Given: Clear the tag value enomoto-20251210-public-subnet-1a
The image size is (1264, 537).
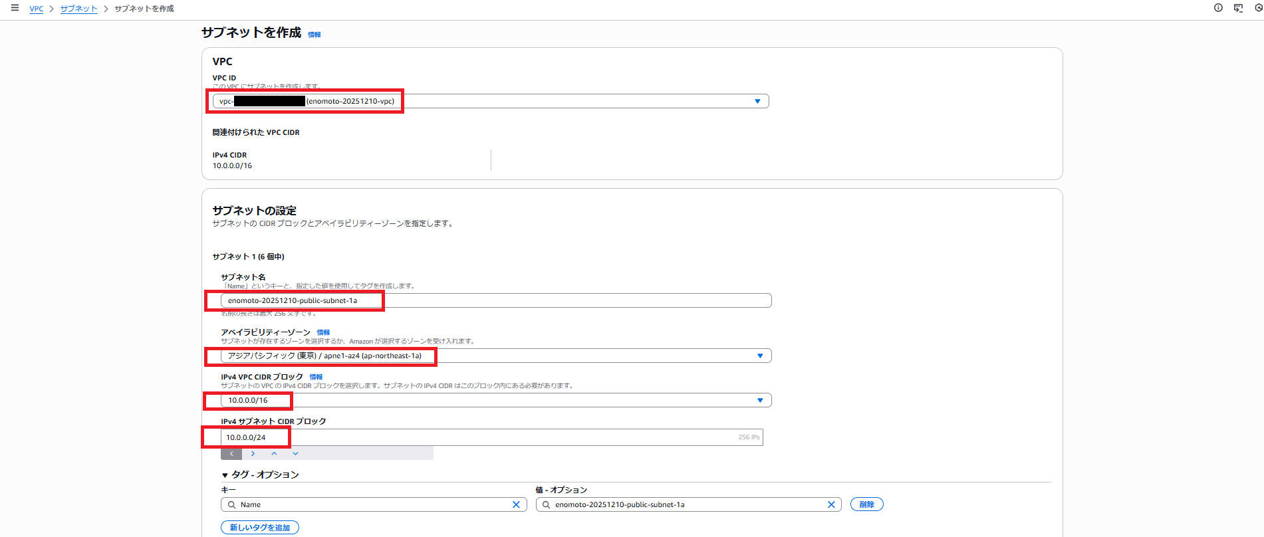Looking at the screenshot, I should coord(831,504).
